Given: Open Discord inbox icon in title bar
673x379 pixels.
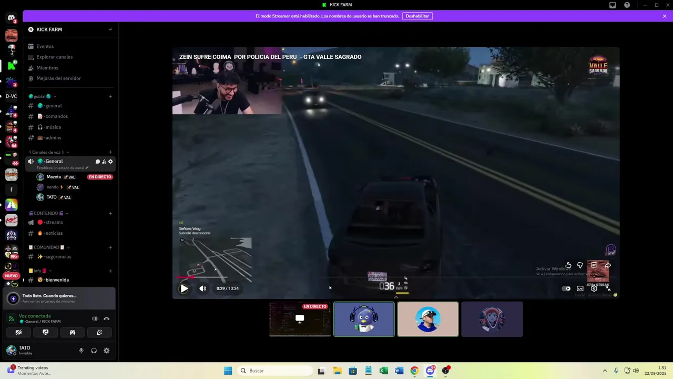Looking at the screenshot, I should pyautogui.click(x=613, y=5).
